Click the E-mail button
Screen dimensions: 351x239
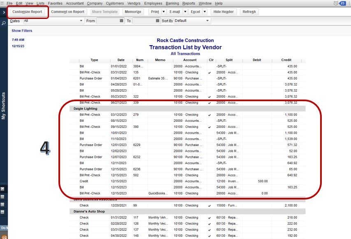[174, 12]
